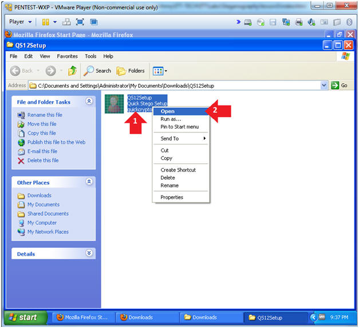The height and width of the screenshot is (328, 359).
Task: Open the View menu
Action: [45, 56]
